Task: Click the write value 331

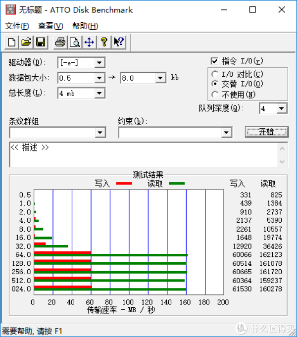Action: tap(246, 195)
